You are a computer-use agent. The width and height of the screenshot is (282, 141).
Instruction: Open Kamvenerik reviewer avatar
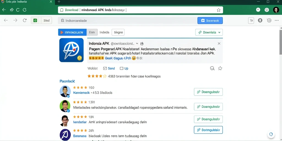[x=65, y=91]
